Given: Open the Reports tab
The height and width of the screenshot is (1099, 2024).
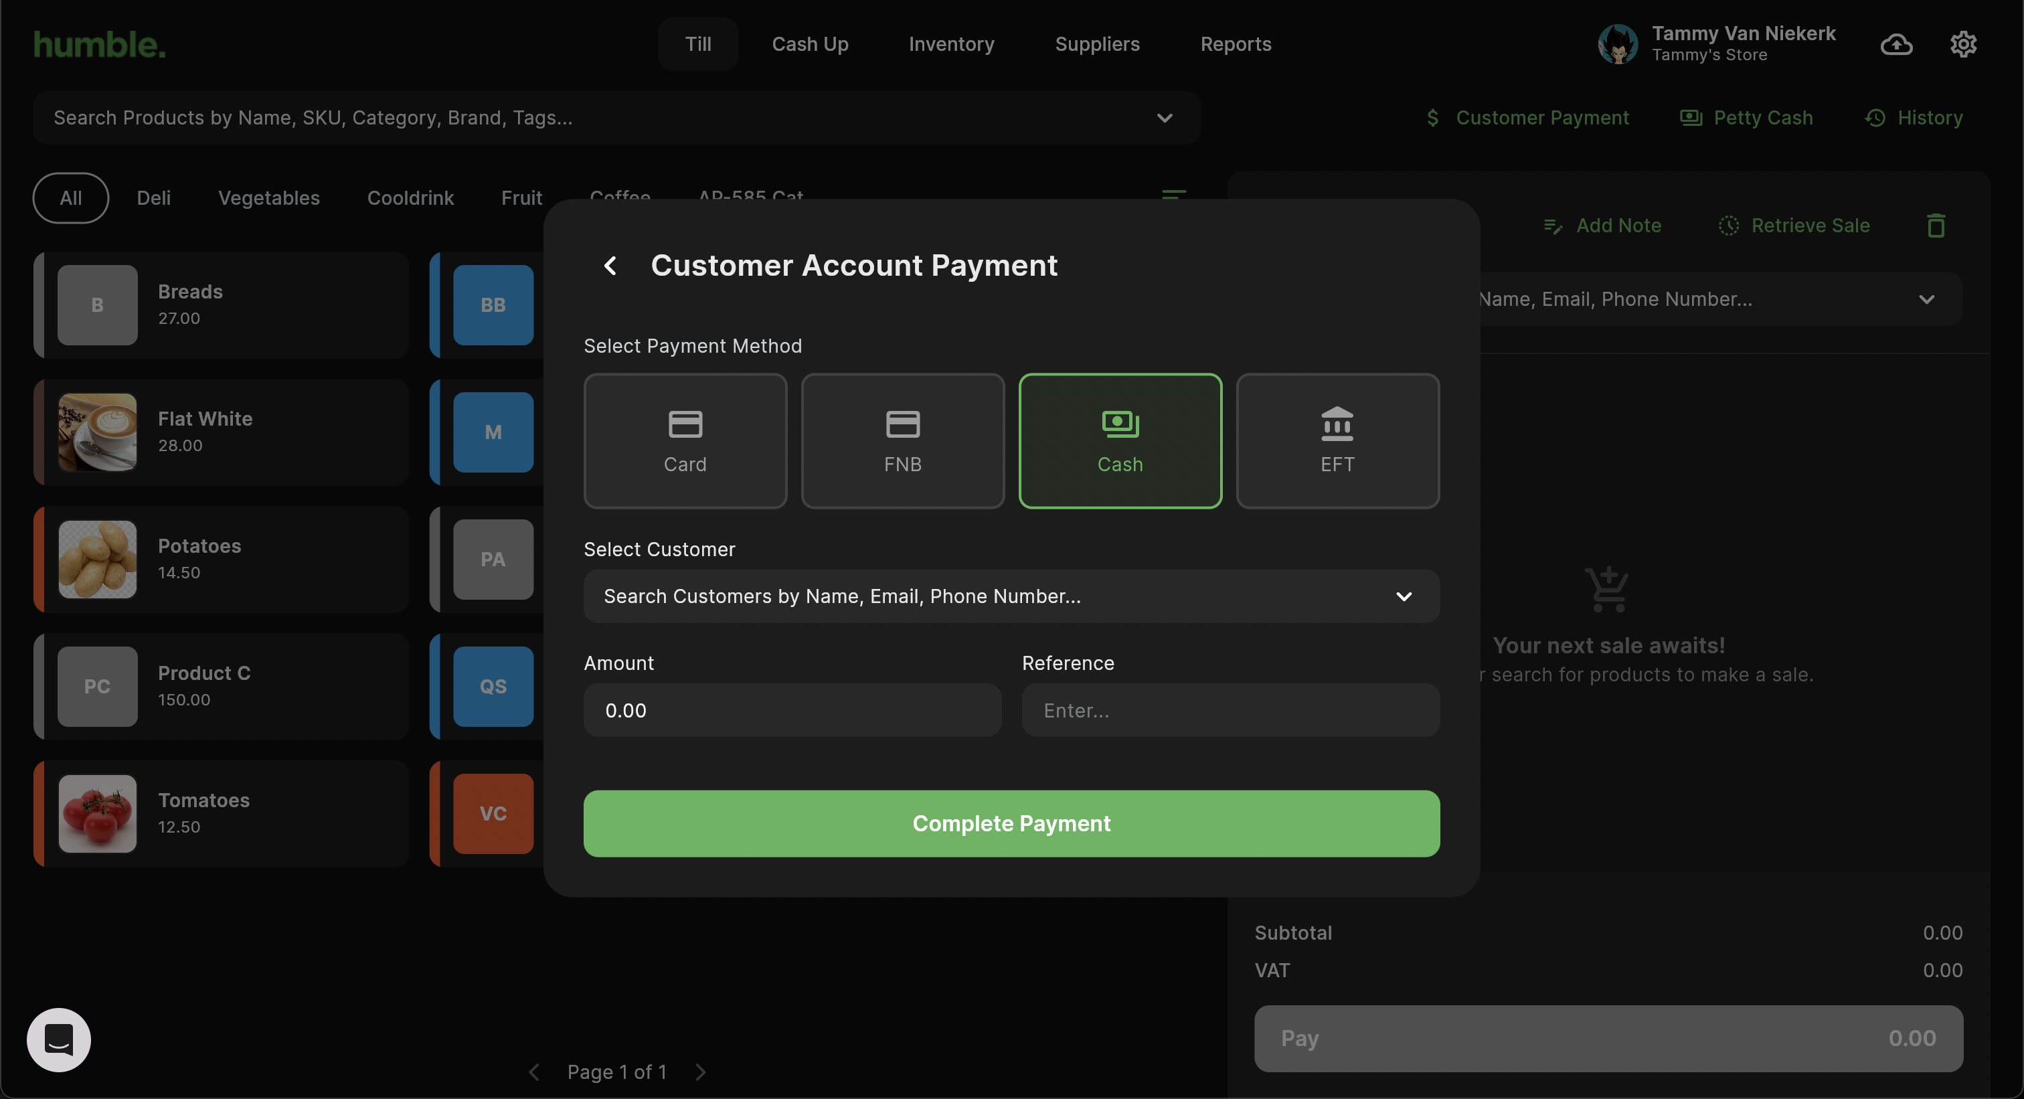Looking at the screenshot, I should (1236, 44).
